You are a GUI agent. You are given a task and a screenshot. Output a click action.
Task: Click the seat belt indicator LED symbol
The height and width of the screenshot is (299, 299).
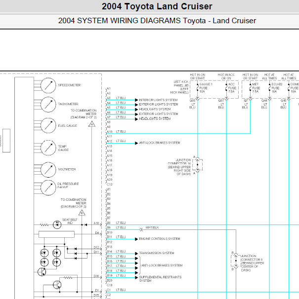click(57, 224)
